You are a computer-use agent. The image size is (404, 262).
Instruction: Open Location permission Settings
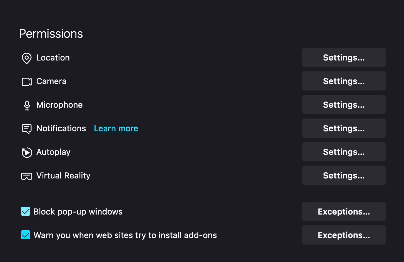(344, 57)
